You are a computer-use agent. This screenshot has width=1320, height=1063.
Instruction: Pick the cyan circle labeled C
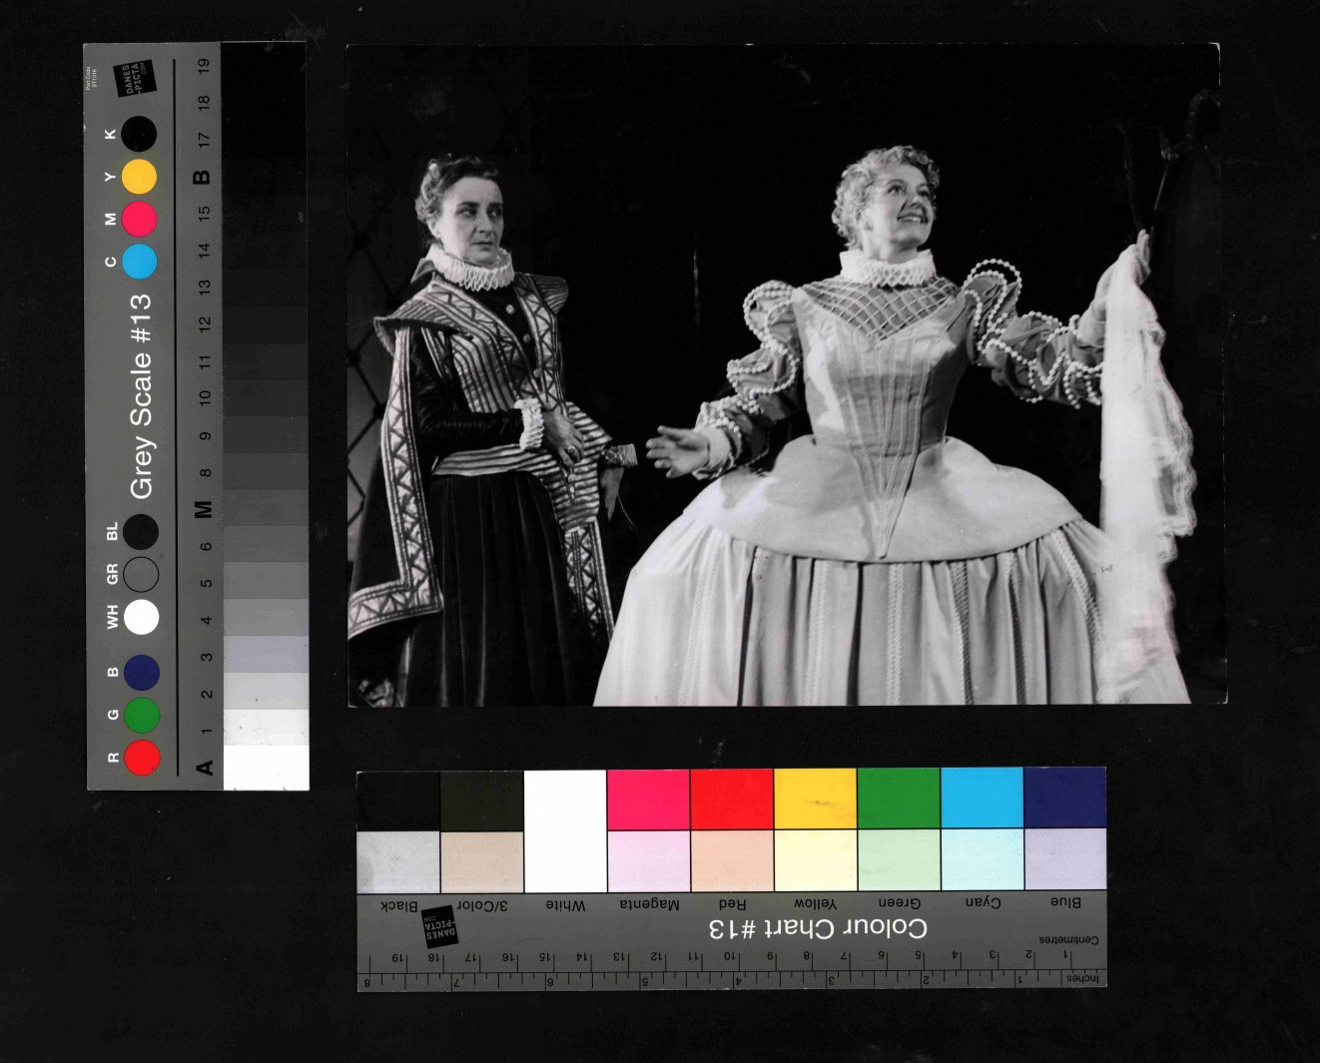pos(140,262)
